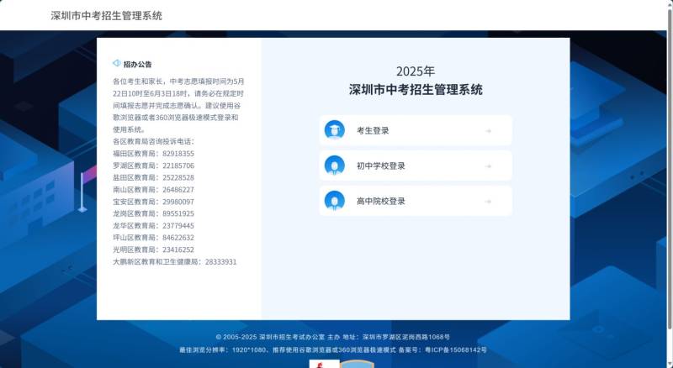Click the 福田区教育局 phone number line
The width and height of the screenshot is (673, 368).
[153, 154]
